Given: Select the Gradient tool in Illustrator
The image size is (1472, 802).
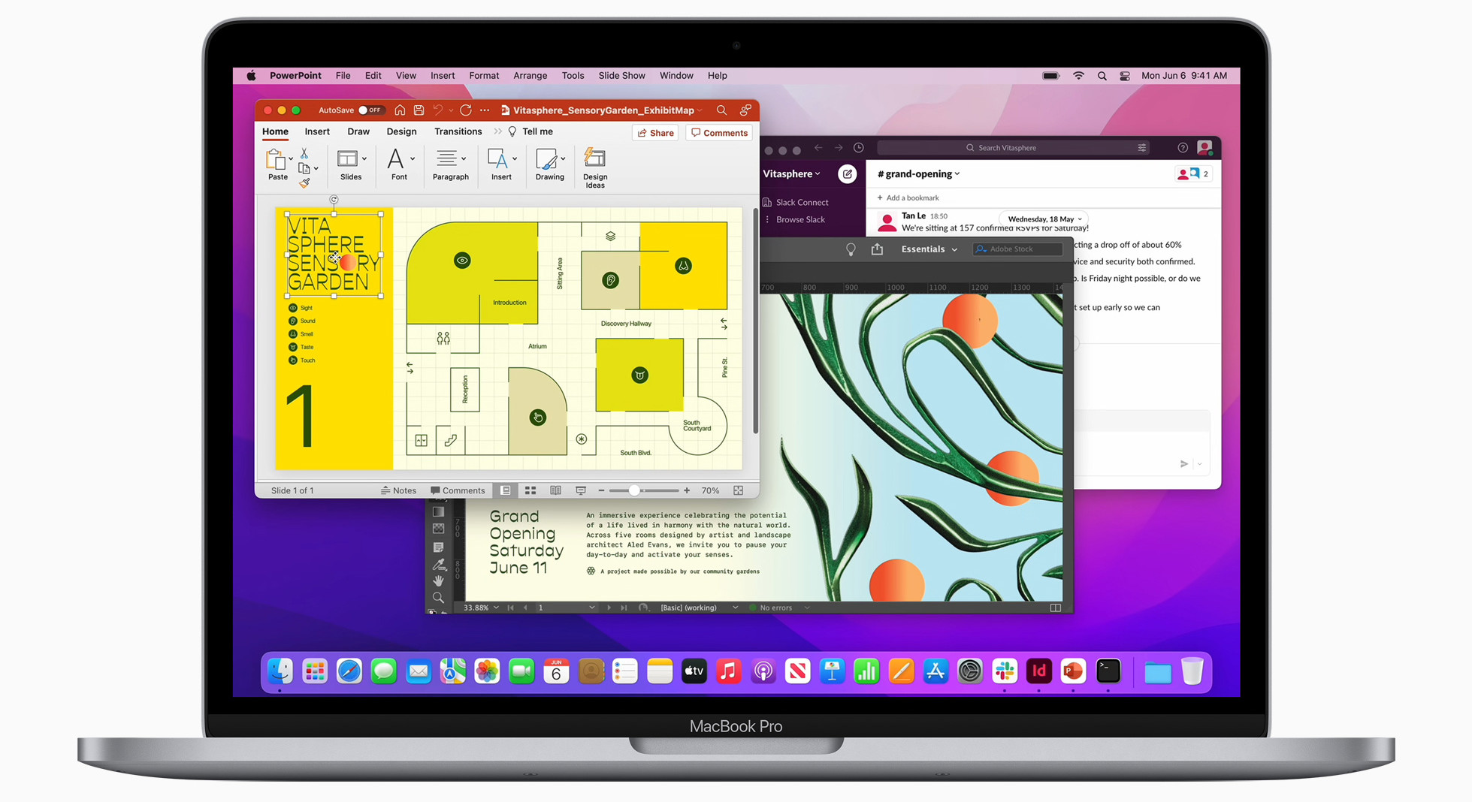Looking at the screenshot, I should (439, 511).
